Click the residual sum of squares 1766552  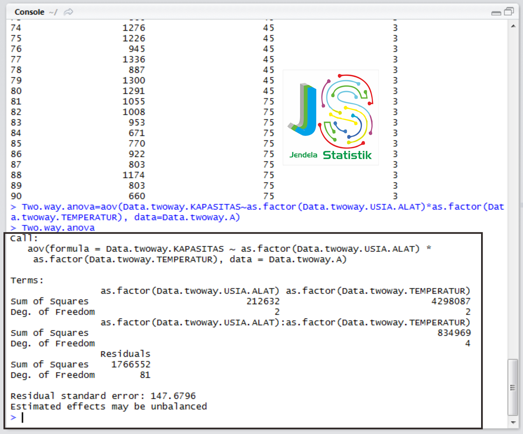[x=131, y=364]
